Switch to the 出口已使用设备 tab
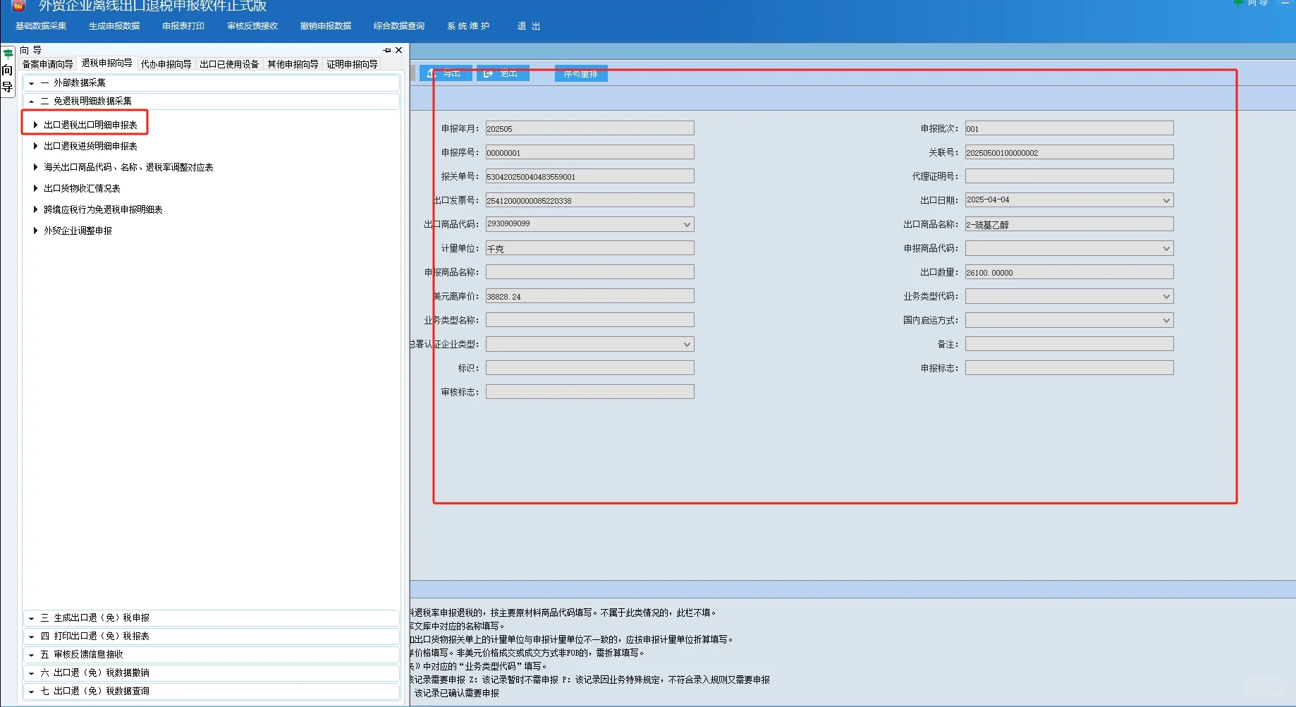Image resolution: width=1296 pixels, height=707 pixels. point(229,64)
